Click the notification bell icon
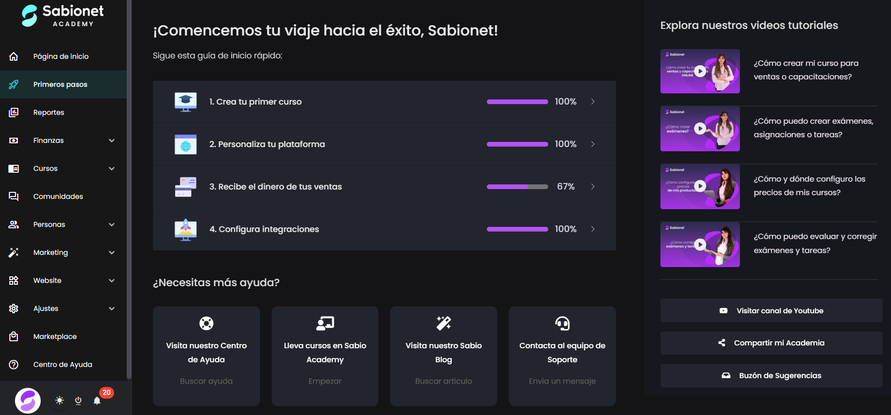Image resolution: width=891 pixels, height=415 pixels. (x=97, y=401)
